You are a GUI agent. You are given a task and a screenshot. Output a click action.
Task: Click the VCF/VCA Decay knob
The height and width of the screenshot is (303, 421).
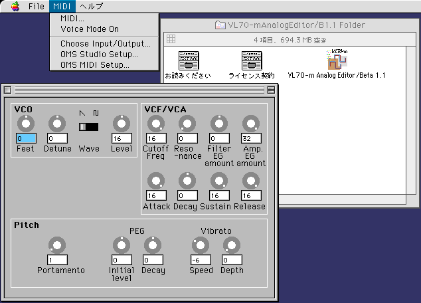coord(187,181)
